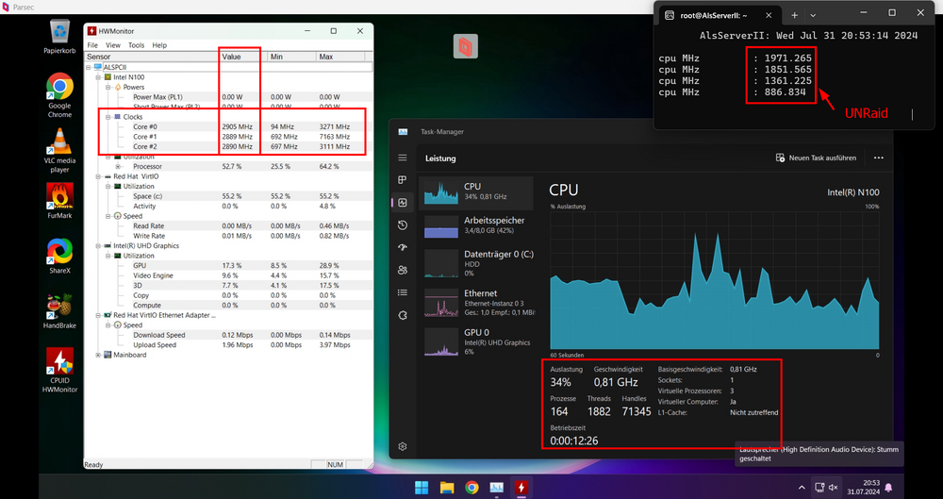Open HWMonitor Tools menu
Viewport: 943px width, 499px height.
point(137,45)
